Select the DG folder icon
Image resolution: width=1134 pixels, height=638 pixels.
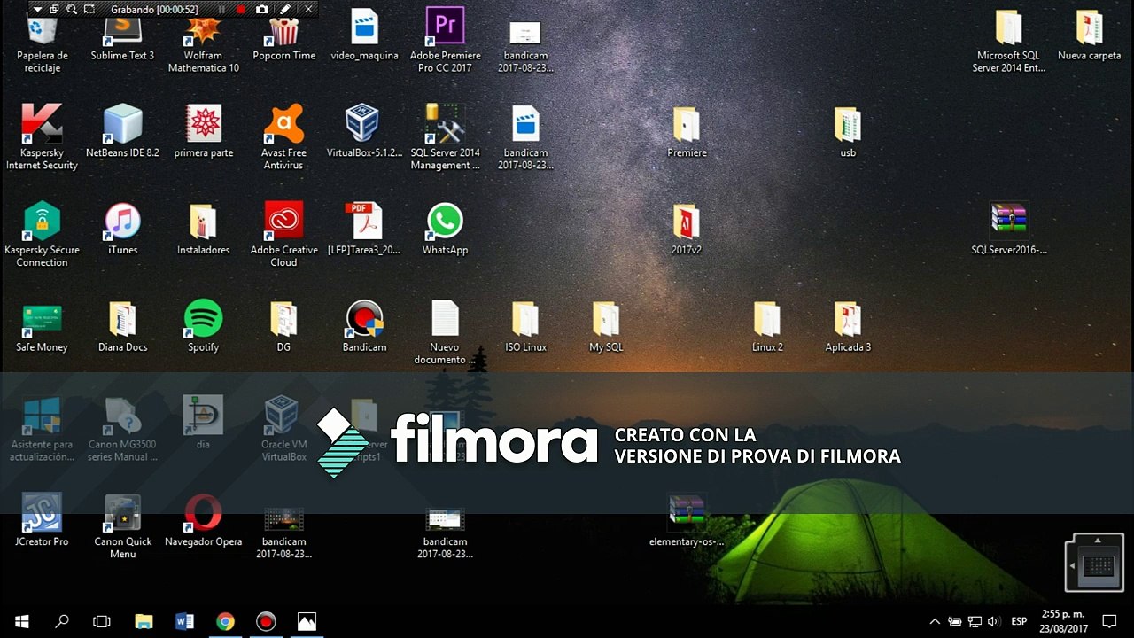point(283,327)
